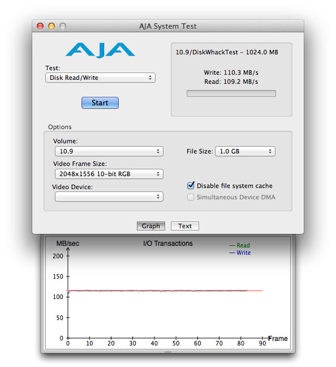Click the MB/sec axis label
Viewport: 336px width, 367px height.
[x=68, y=244]
